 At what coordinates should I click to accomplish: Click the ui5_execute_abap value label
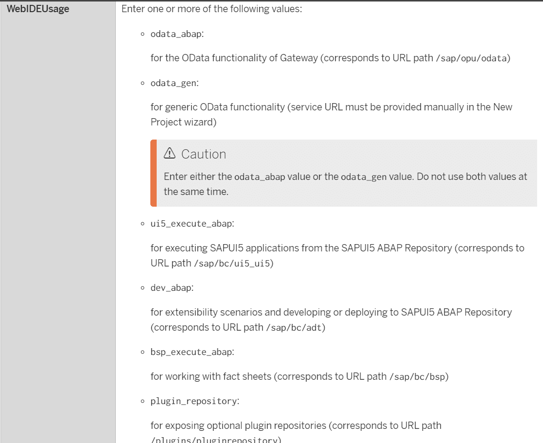click(191, 224)
